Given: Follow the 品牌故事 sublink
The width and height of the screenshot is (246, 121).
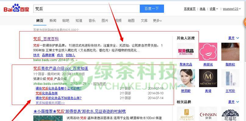Looking at the screenshot, I should click(48, 55).
